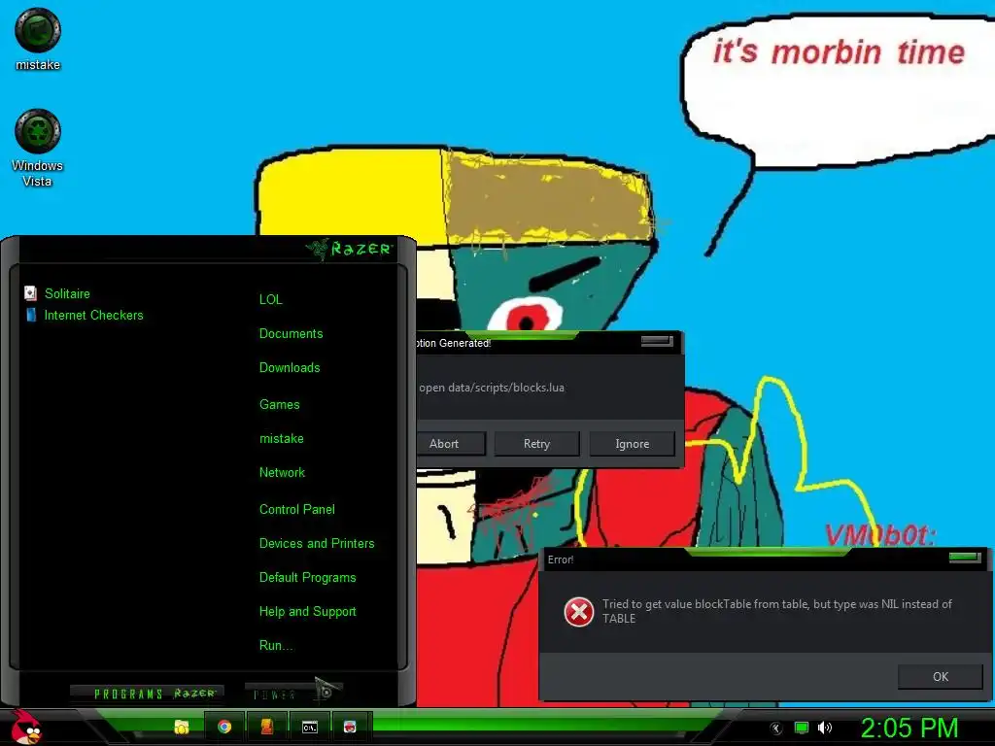
Task: Open the command prompt taskbar icon
Action: (309, 727)
